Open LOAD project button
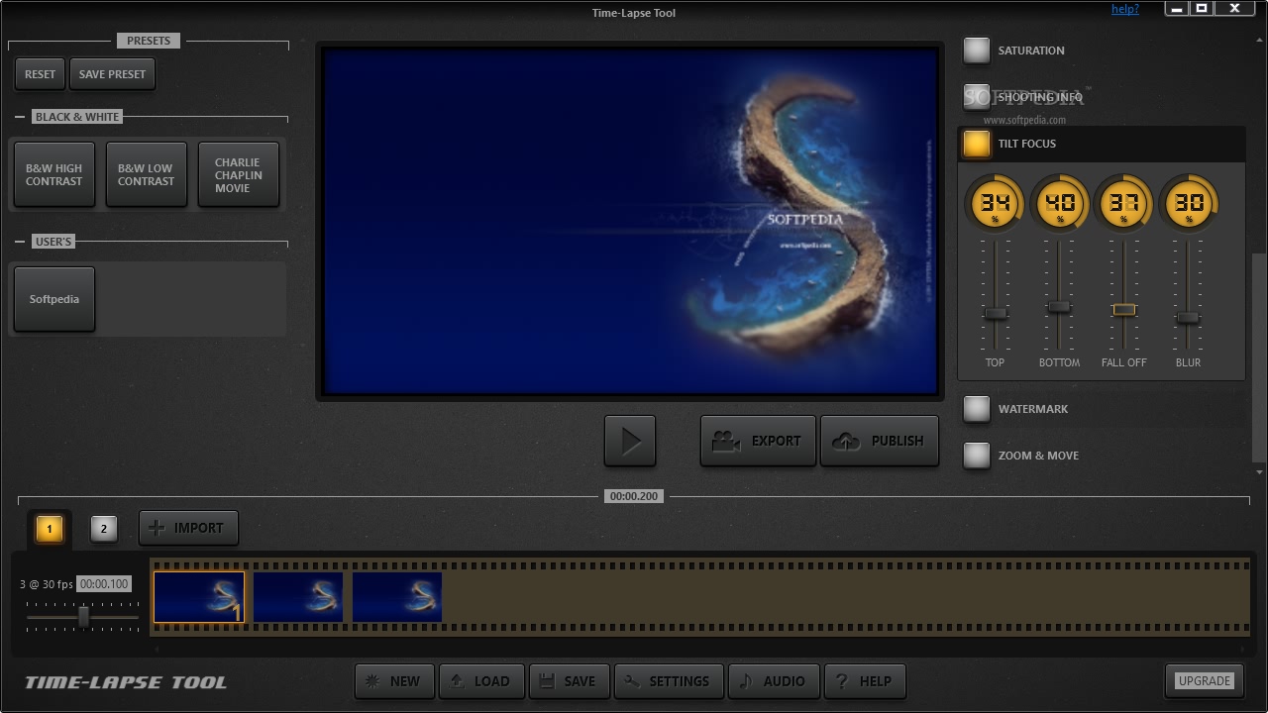 click(x=480, y=681)
